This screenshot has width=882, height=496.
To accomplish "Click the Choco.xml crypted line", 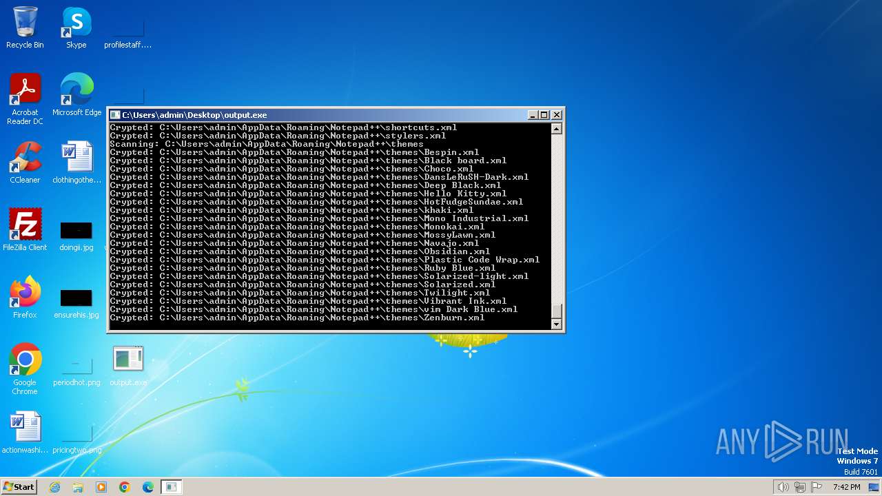I will click(x=291, y=169).
